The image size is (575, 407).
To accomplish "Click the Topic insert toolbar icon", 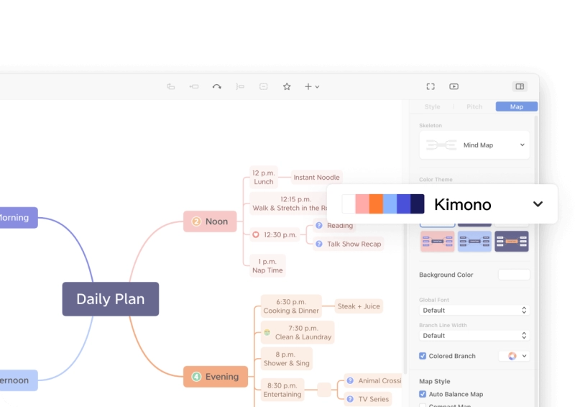I will [x=171, y=86].
